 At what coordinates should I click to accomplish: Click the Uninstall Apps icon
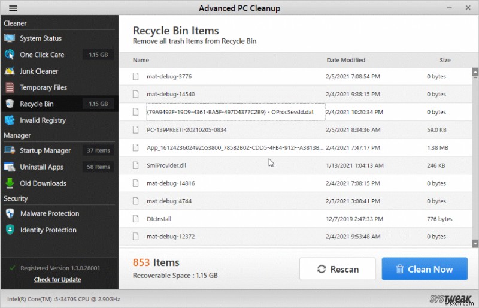tap(9, 167)
